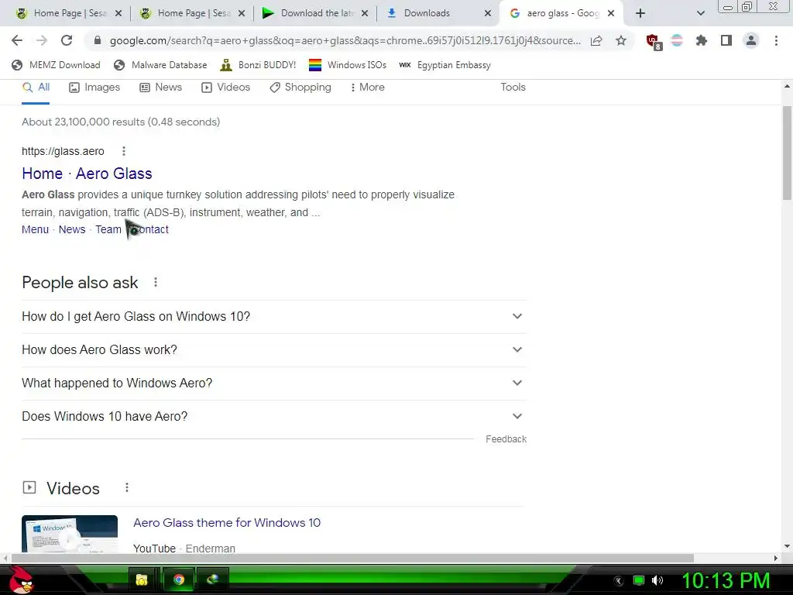
Task: Open the Team sitelink under Aero Glass
Action: [108, 229]
